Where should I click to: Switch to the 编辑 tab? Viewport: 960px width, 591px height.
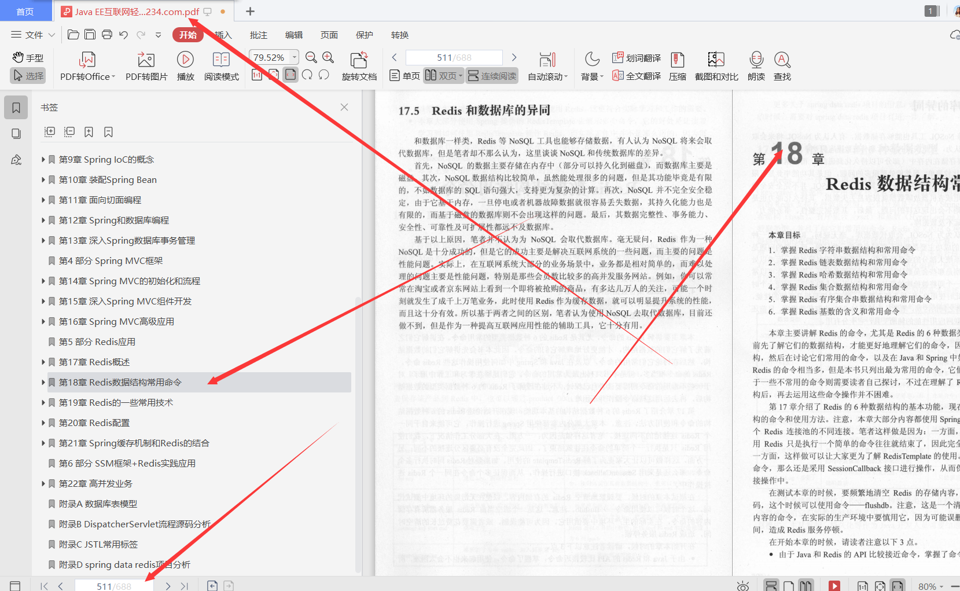pyautogui.click(x=294, y=35)
